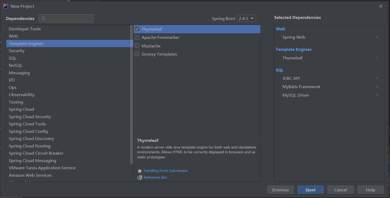The image size is (390, 198).
Task: Enable the Apache Freemarker checkbox
Action: pos(137,37)
